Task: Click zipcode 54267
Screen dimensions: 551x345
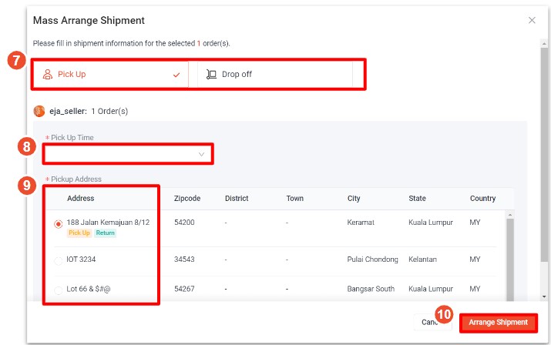Action: click(x=184, y=289)
